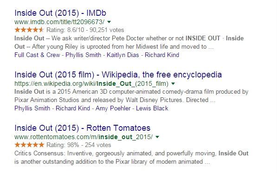This screenshot has width=277, height=173.
Task: Open the Lewis Black sitelink
Action: pos(152,108)
